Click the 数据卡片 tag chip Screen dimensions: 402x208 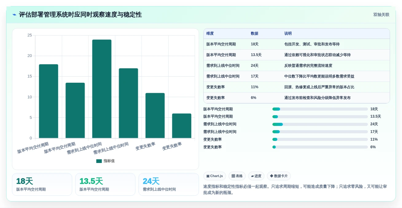pos(279,176)
